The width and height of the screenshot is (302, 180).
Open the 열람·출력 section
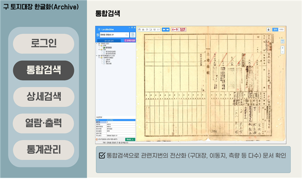pyautogui.click(x=44, y=123)
